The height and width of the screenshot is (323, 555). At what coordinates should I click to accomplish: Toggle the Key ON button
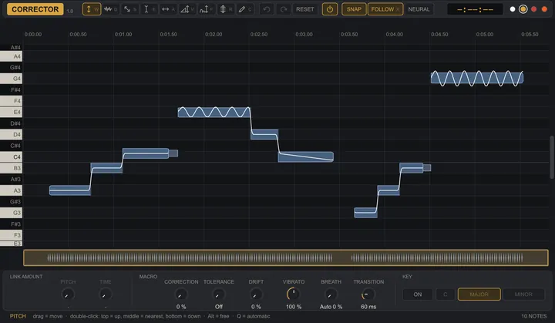pos(418,294)
